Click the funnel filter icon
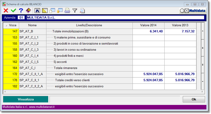 click(75, 11)
